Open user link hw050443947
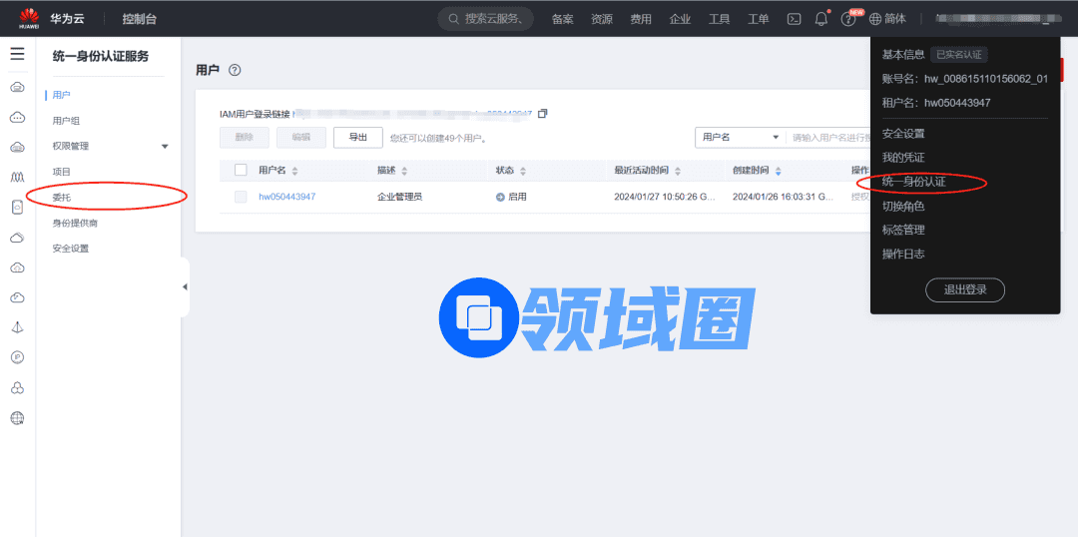The image size is (1078, 537). 286,197
